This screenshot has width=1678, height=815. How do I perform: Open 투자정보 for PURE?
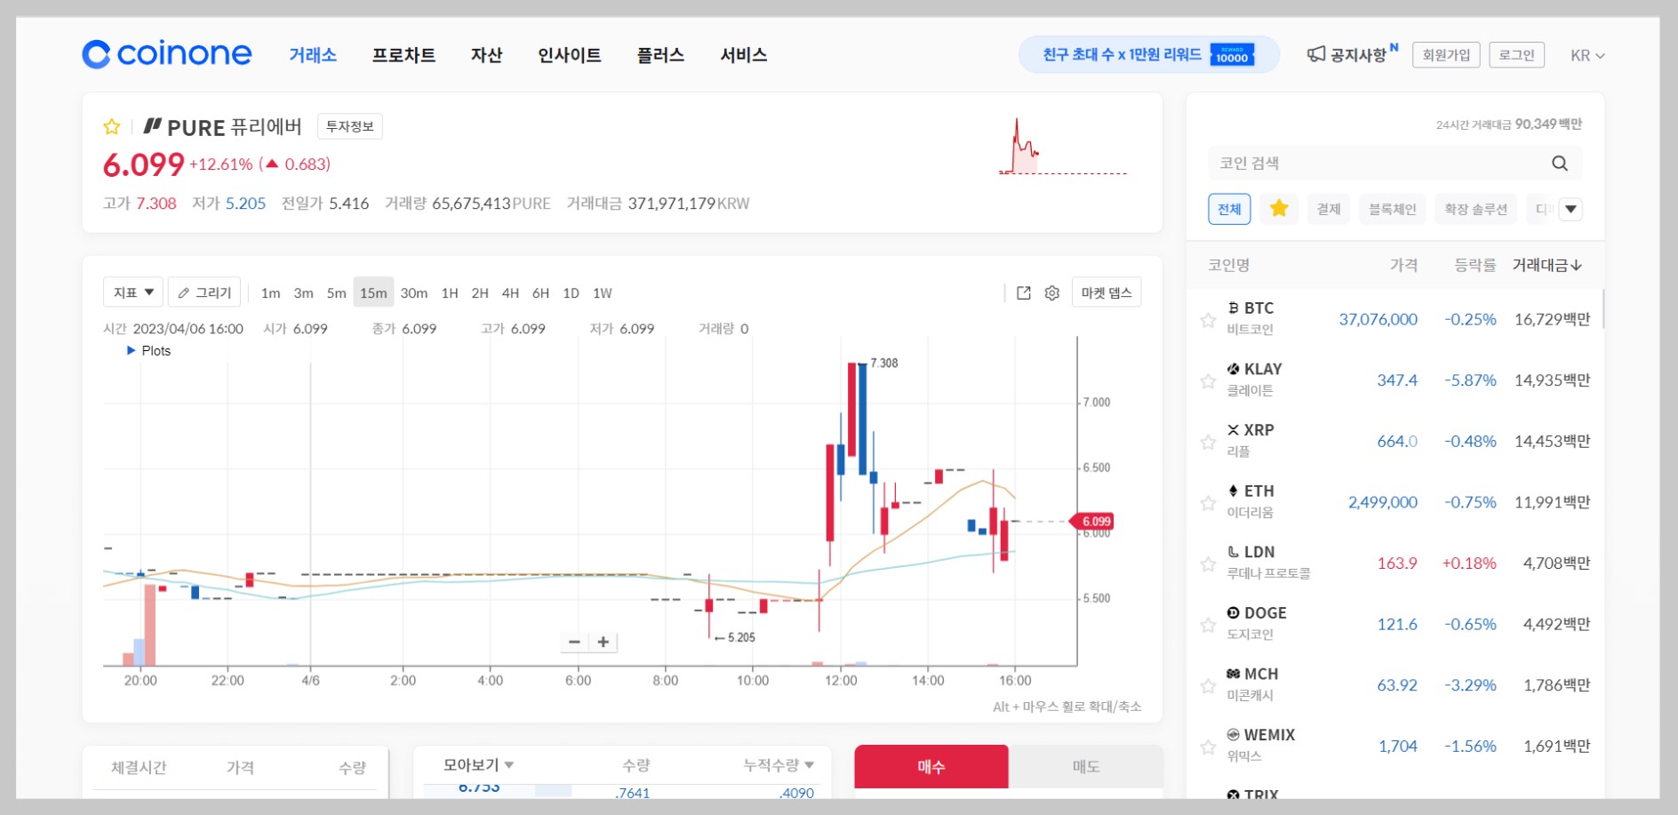(350, 126)
